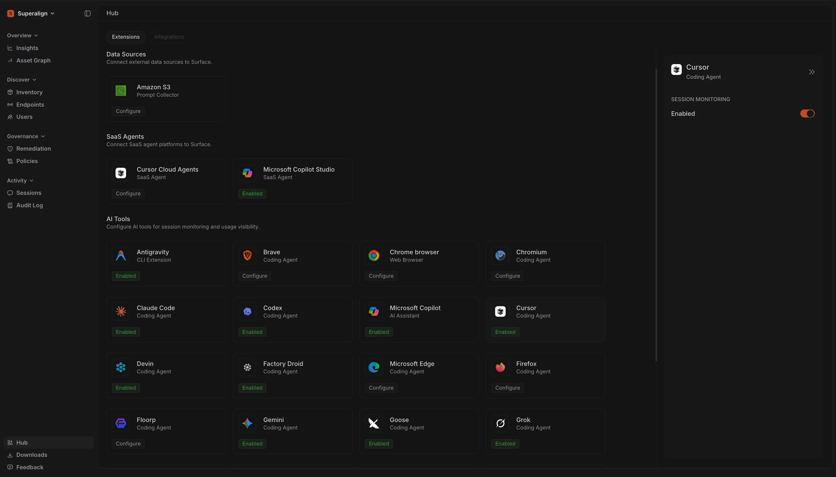Collapse the Overview sidebar section
This screenshot has width=836, height=477.
coord(22,35)
